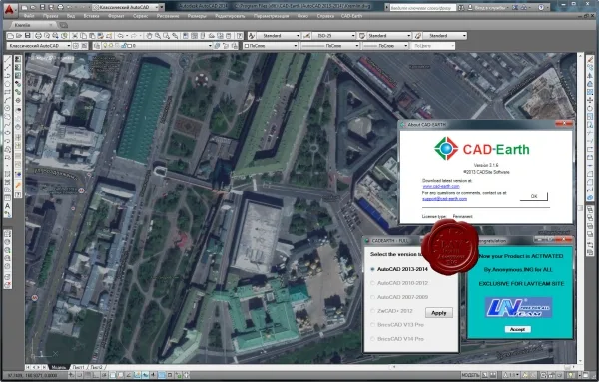This screenshot has height=382, width=599.
Task: Click Apply in the CADEARTH FULL dialog
Action: coord(439,313)
